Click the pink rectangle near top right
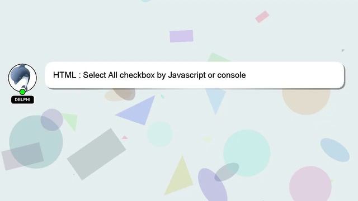Image resolution: width=358 pixels, height=201 pixels. coord(262,17)
